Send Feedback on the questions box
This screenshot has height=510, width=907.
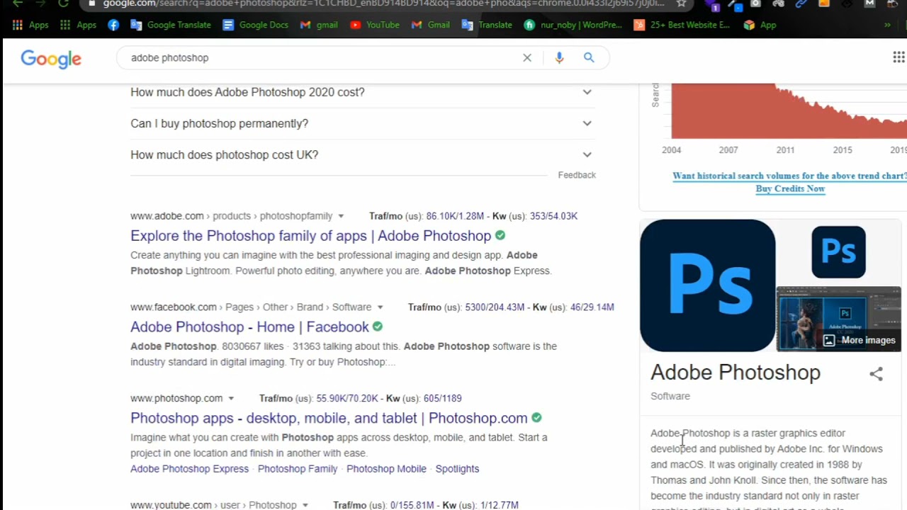[577, 175]
